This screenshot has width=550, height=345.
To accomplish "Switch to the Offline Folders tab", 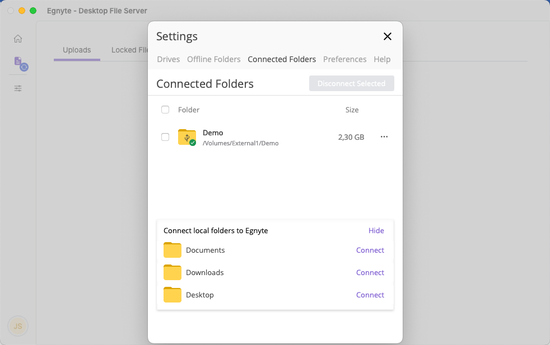I will (213, 59).
